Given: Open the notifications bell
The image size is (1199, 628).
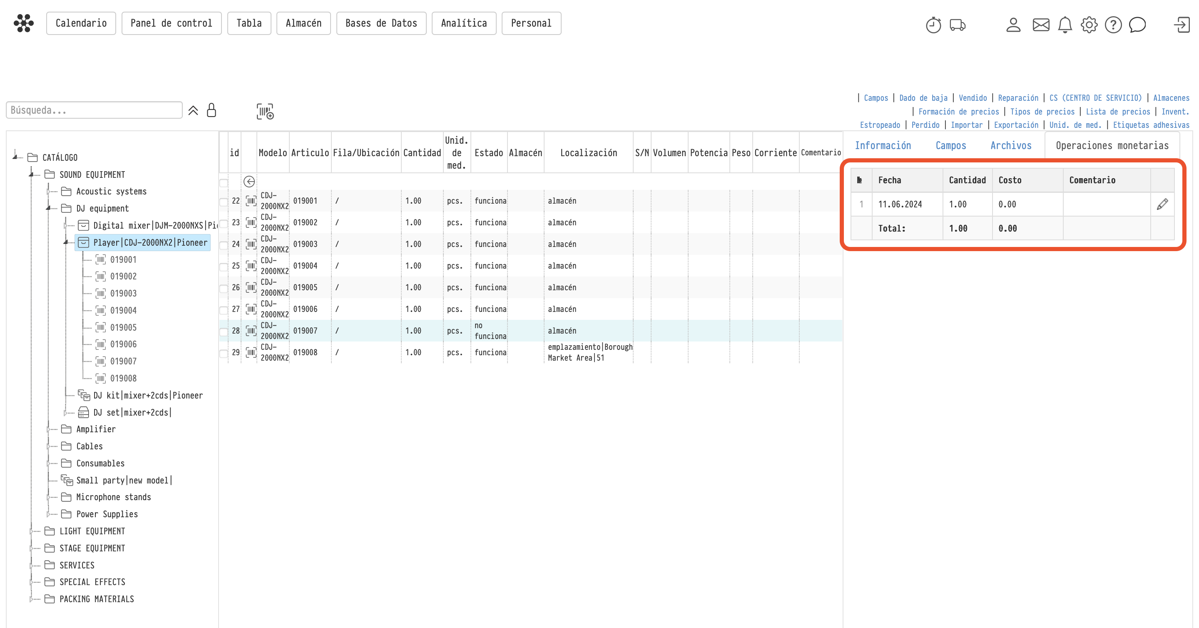Looking at the screenshot, I should [1065, 25].
